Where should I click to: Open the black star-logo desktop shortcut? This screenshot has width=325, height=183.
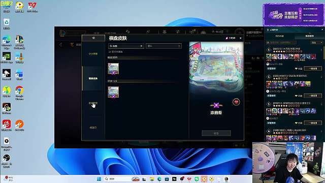coord(7,75)
